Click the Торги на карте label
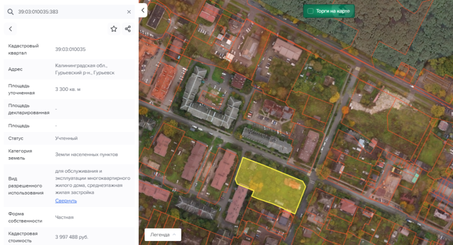Viewport: 453px width, 245px height. (332, 11)
